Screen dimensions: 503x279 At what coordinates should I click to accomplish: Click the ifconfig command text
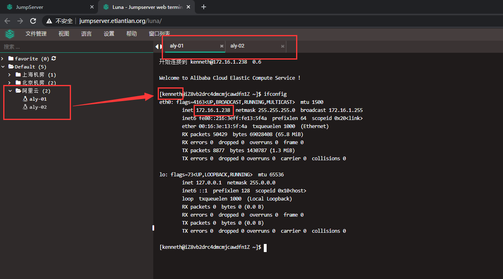tap(276, 94)
